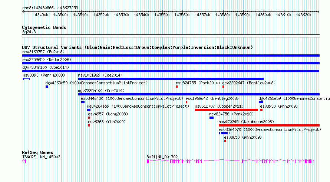Click the esv3364070 blue variant glyph
This screenshot has width=330, height=182.
coord(225,133)
